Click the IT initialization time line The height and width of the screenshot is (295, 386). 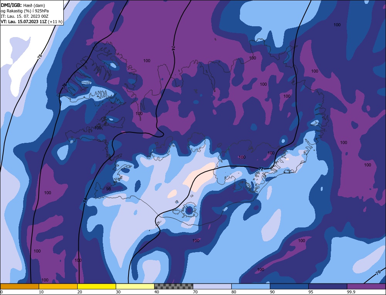coord(25,16)
